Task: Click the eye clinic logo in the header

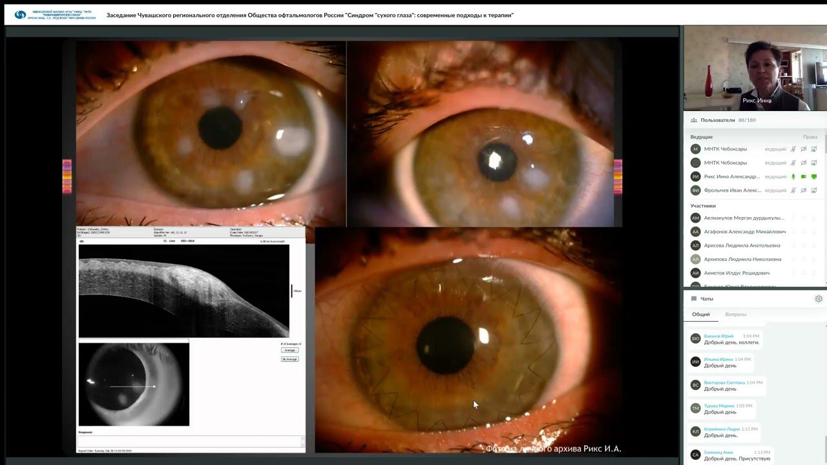Action: (55, 15)
